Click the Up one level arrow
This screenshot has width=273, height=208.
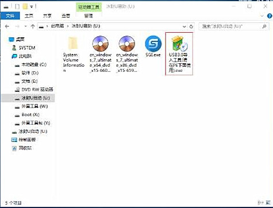[33, 26]
